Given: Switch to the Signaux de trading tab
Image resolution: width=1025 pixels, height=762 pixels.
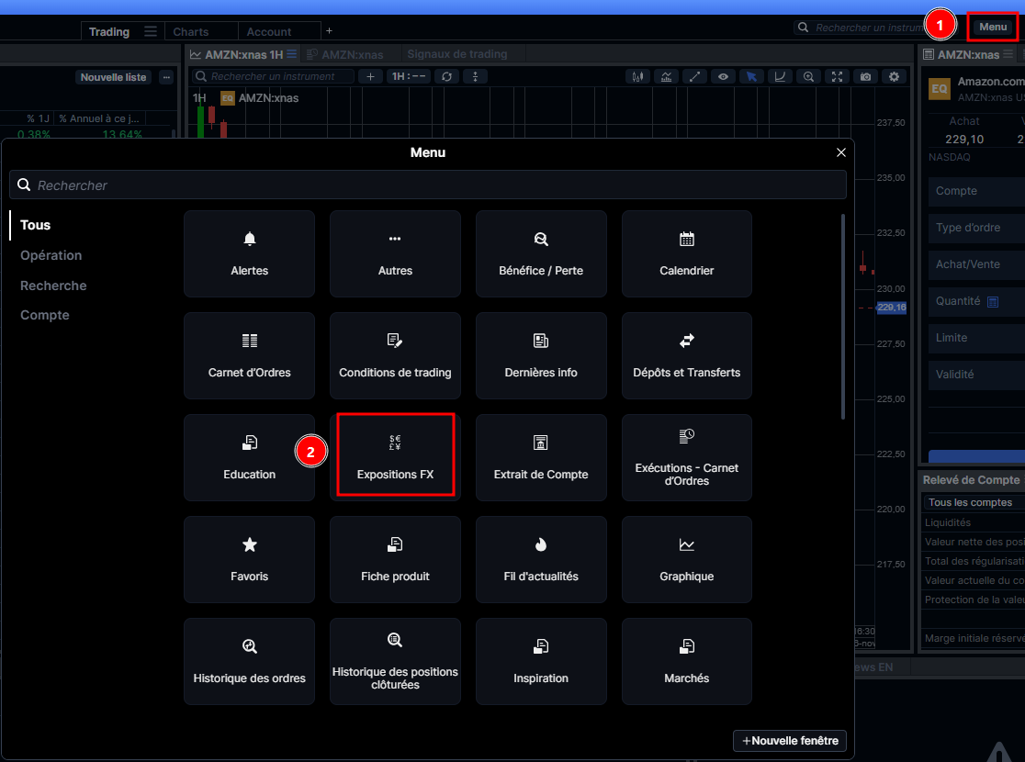Looking at the screenshot, I should click(456, 54).
